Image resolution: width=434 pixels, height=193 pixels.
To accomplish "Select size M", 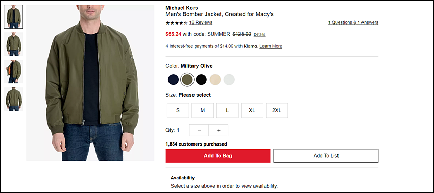I will click(x=203, y=110).
